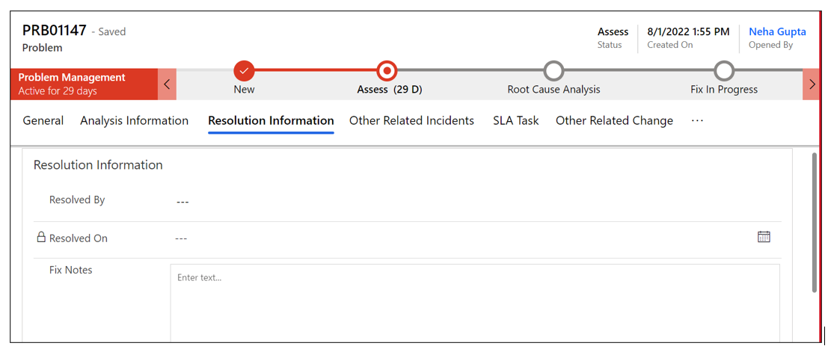Go to the SLA Task tab
Screen dimensions: 828x349
click(516, 120)
